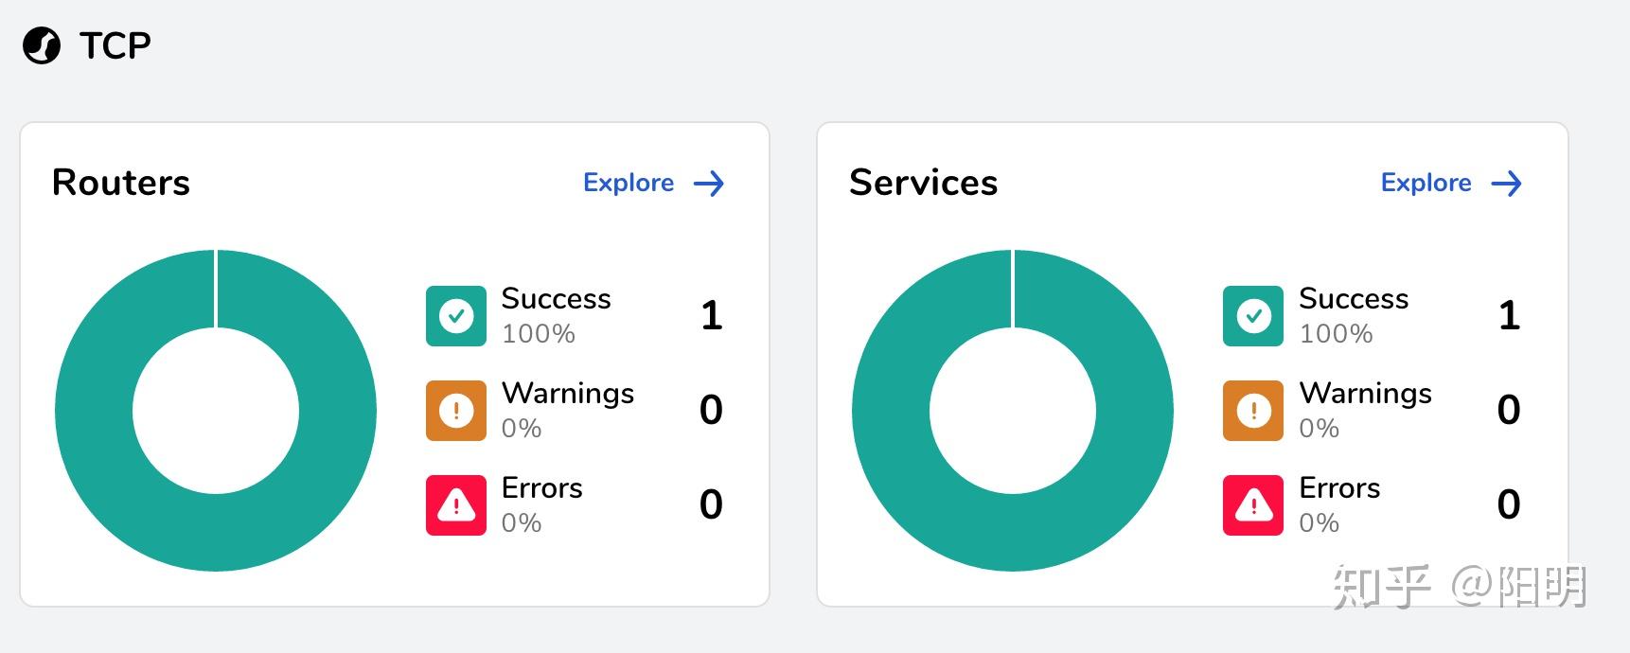This screenshot has width=1630, height=653.
Task: Click the Routers Warnings exclamation icon
Action: point(456,411)
